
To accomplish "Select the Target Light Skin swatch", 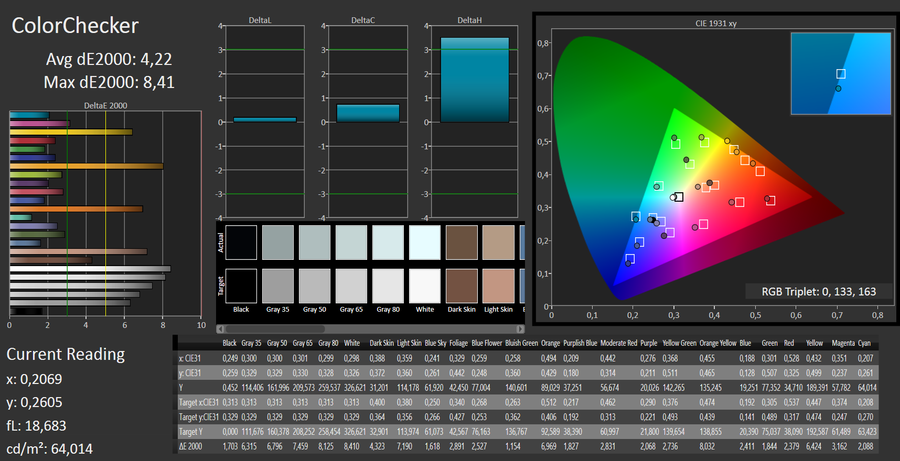I will (498, 286).
